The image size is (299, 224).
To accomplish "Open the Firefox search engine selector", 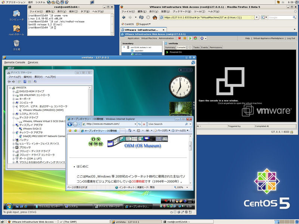I will point(264,18).
